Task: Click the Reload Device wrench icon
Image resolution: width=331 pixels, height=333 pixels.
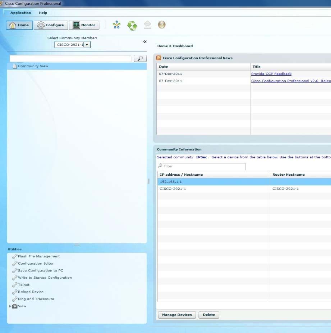Action: point(15,292)
